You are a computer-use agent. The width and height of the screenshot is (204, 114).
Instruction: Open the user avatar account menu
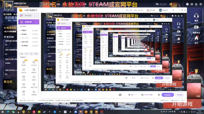(163, 10)
